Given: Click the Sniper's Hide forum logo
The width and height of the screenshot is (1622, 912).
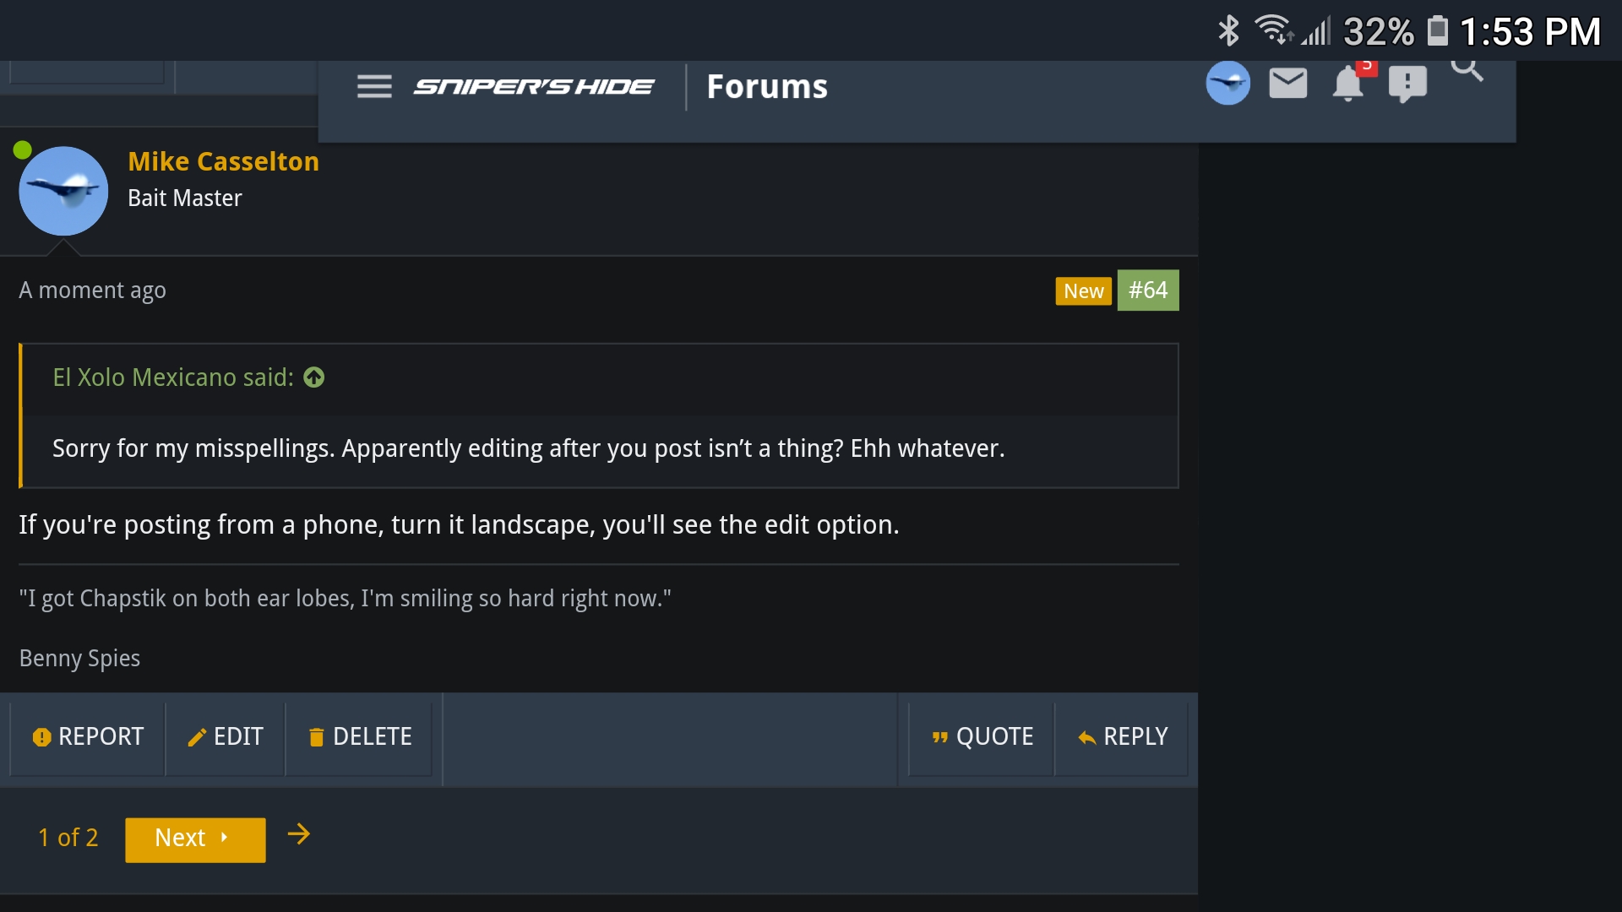Looking at the screenshot, I should (531, 87).
